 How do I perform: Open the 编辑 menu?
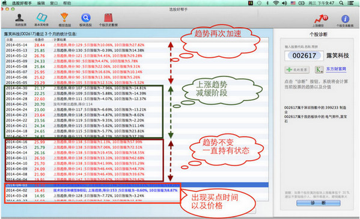point(41,3)
